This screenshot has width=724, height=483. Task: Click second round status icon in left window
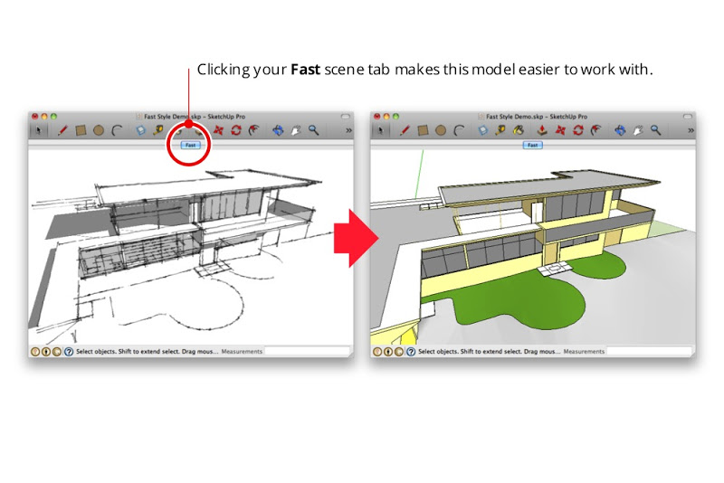[46, 352]
